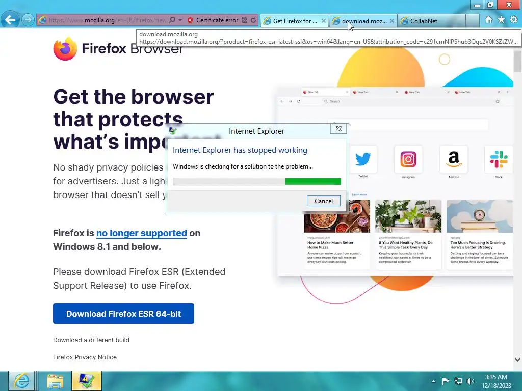Click the error dialog's title bar icon
Image resolution: width=522 pixels, height=391 pixels.
point(173,131)
